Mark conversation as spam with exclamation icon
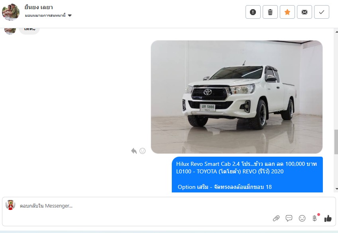This screenshot has height=233, width=338. coord(253,12)
